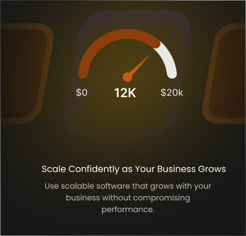The height and width of the screenshot is (236, 246).
Task: Click the description about scalable software
Action: (x=128, y=198)
